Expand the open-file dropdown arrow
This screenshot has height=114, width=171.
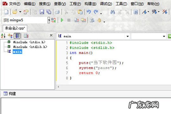click(20, 12)
